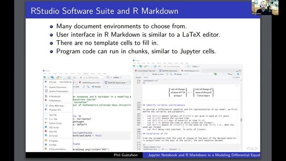Choose Quarto Presentation from New File menu

coord(58,91)
